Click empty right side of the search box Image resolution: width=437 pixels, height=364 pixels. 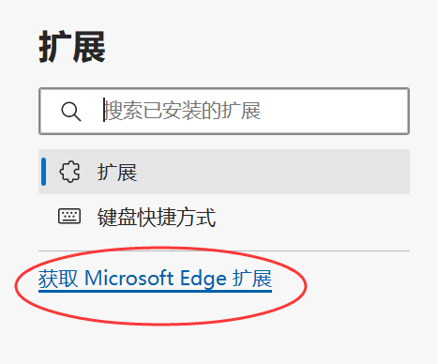click(335, 112)
